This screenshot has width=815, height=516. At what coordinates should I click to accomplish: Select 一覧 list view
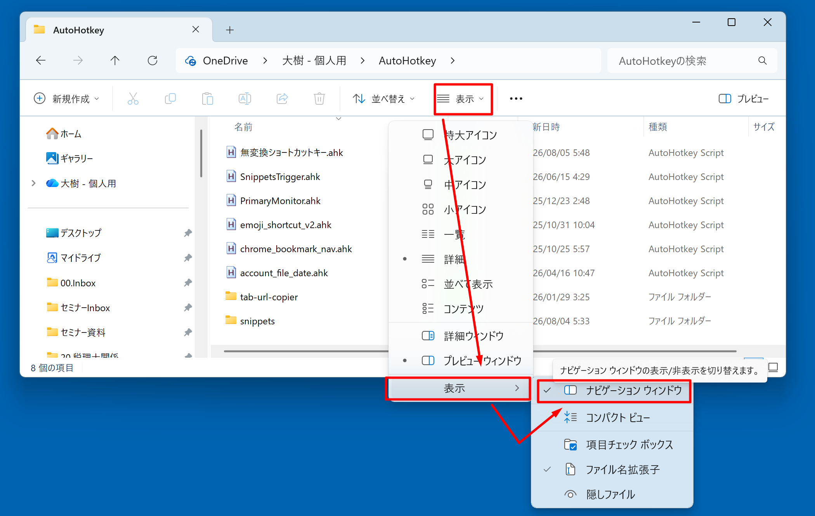click(x=461, y=234)
